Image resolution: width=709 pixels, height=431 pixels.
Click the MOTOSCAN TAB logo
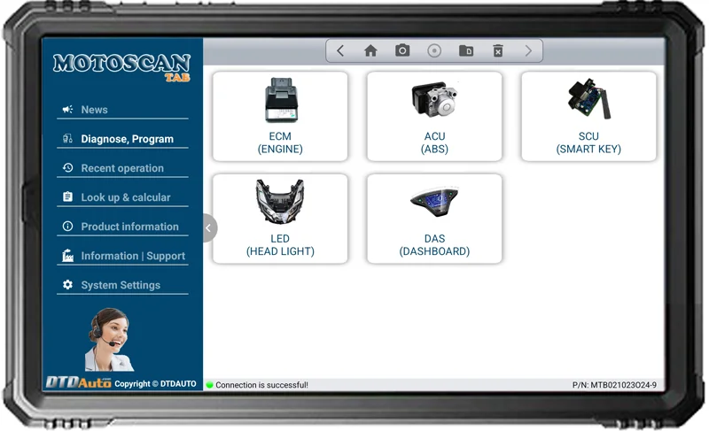point(121,66)
